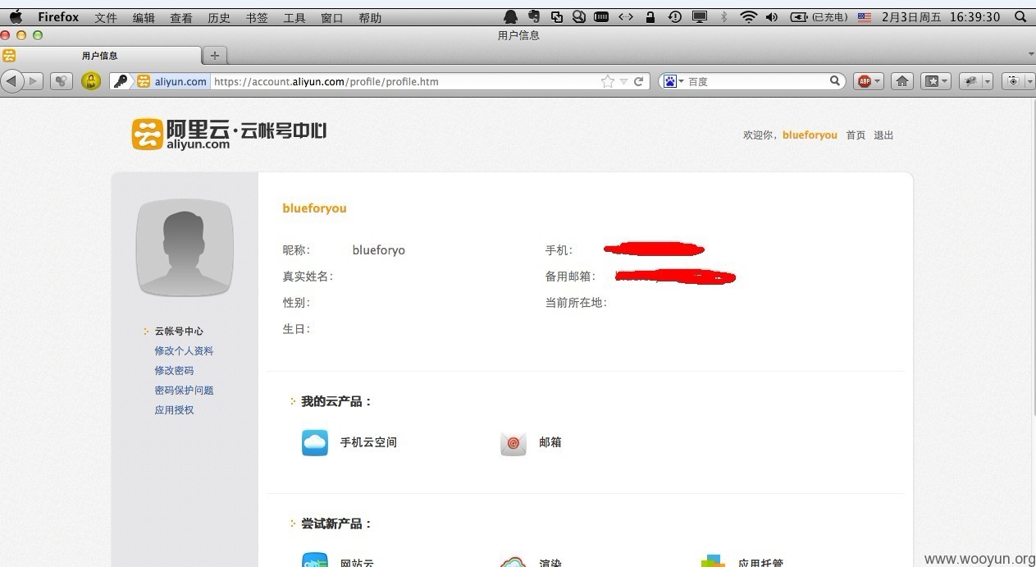Screen dimensions: 1036x567
Task: Open the US flag input source menu
Action: [865, 16]
